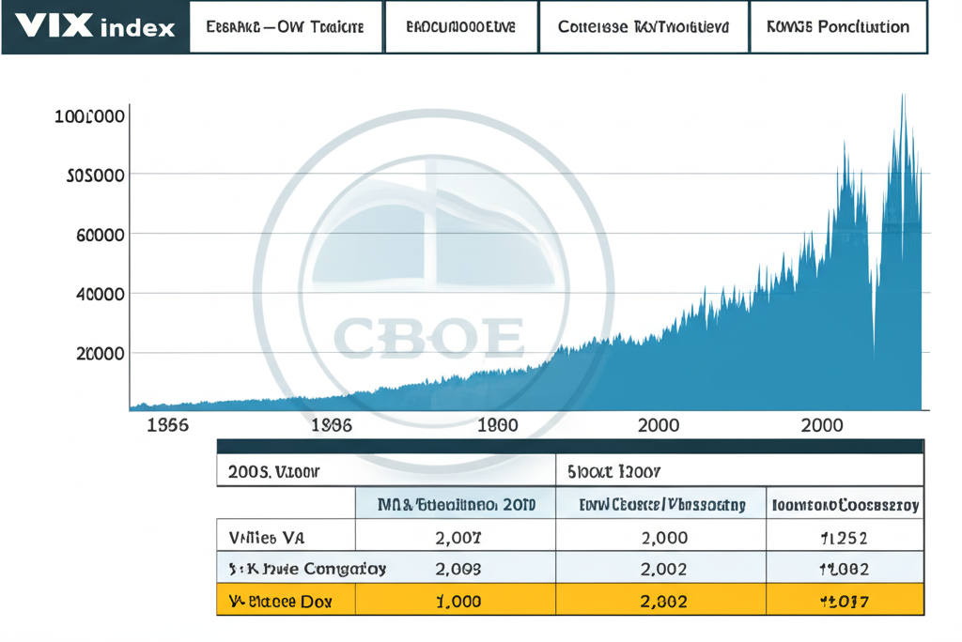This screenshot has height=642, width=962.
Task: Select the 'Vnlies VA' row label
Action: [x=266, y=538]
